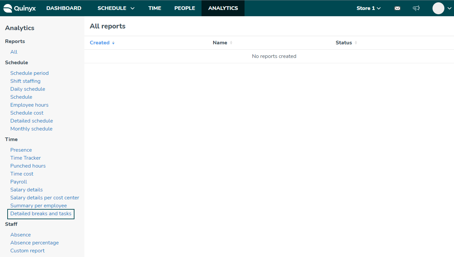Open the Schedule period report
The width and height of the screenshot is (454, 257).
[29, 73]
